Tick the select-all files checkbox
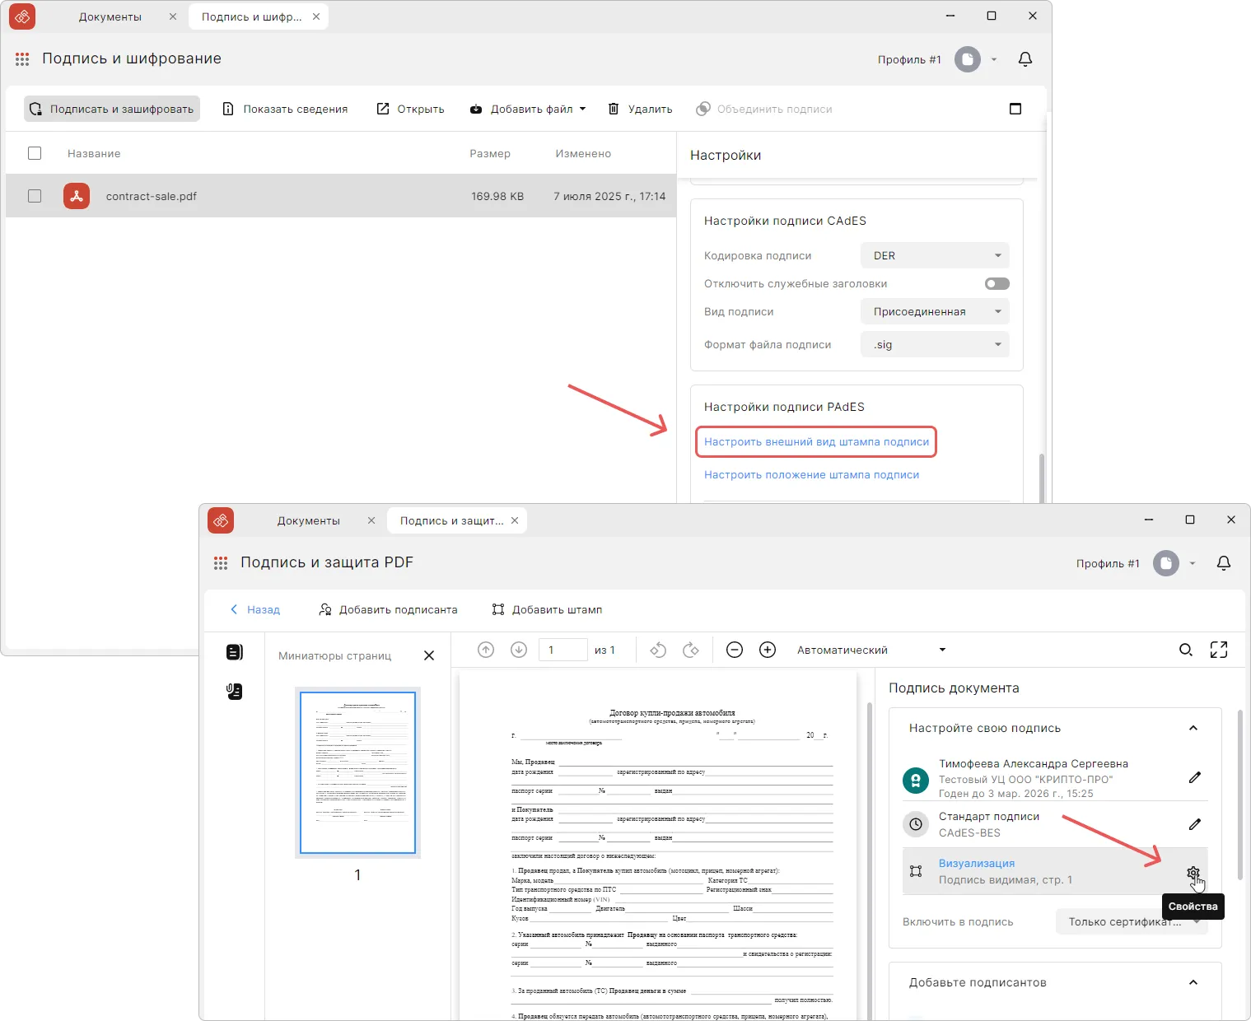The width and height of the screenshot is (1251, 1021). click(35, 153)
